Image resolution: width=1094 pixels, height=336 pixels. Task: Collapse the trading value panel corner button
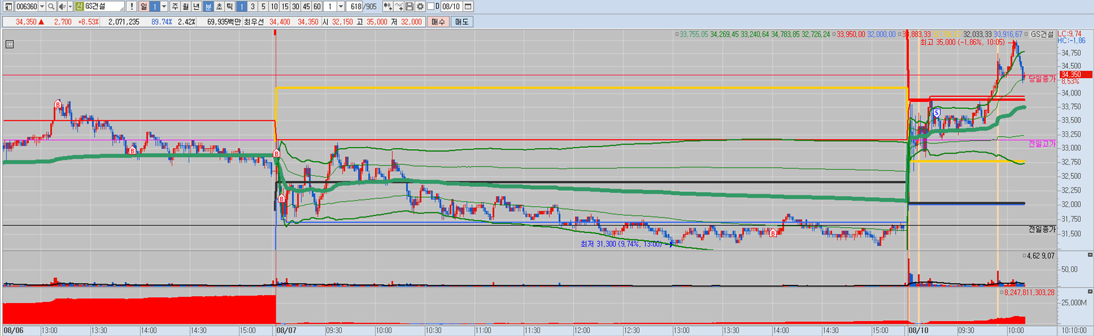point(1090,291)
